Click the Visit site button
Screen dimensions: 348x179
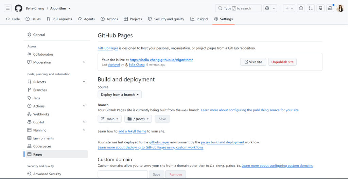253,62
